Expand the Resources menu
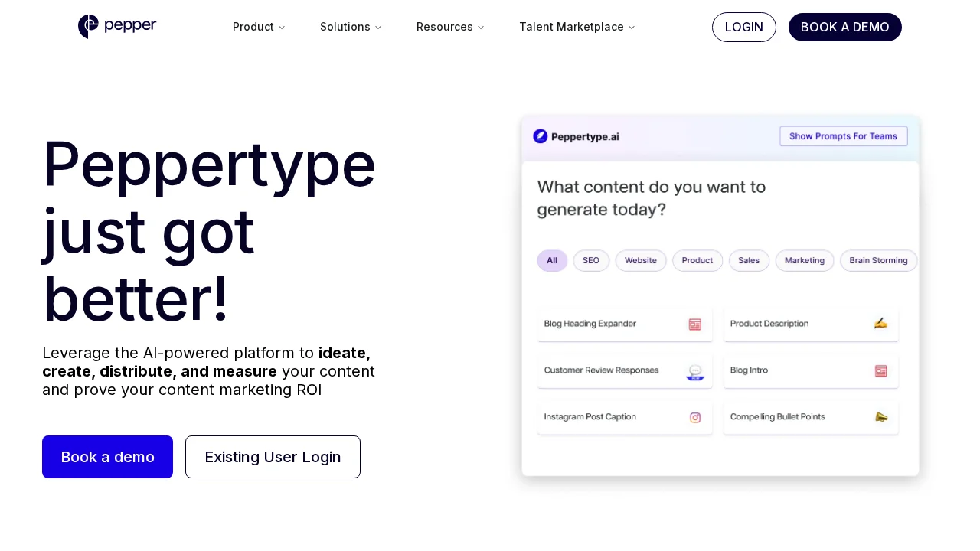The height and width of the screenshot is (551, 980). point(449,27)
